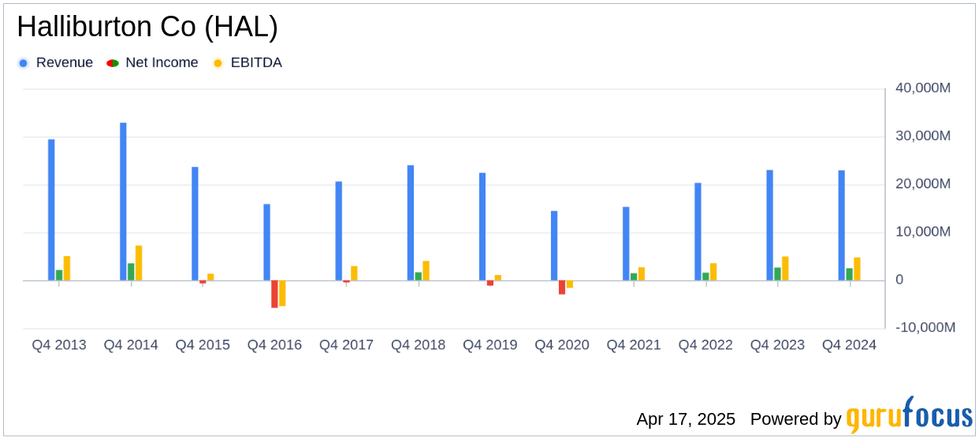Toggle the Revenue legend item
Viewport: 979px width, 439px height.
(55, 62)
